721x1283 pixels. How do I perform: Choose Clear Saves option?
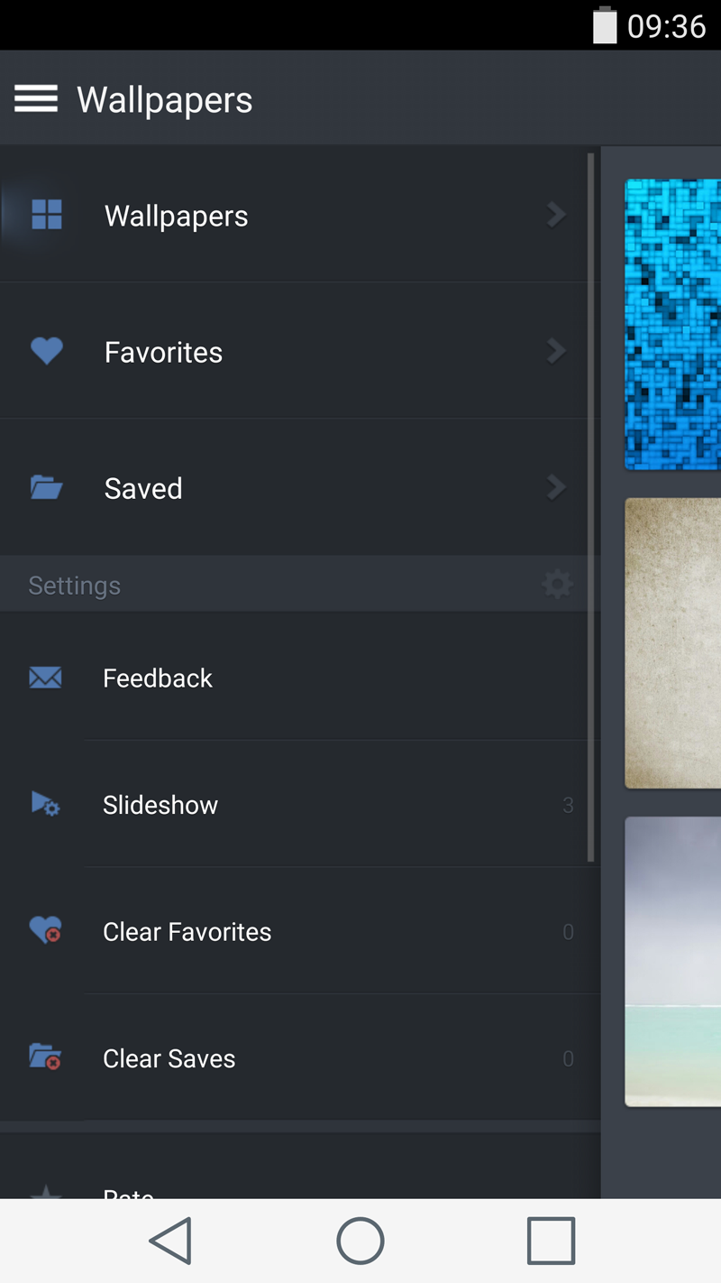pos(169,1058)
